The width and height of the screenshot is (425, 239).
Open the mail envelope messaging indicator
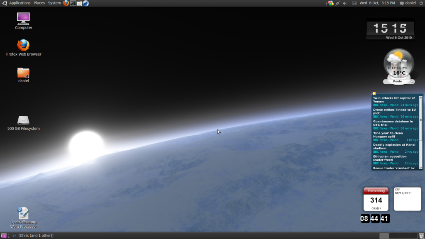(354, 3)
